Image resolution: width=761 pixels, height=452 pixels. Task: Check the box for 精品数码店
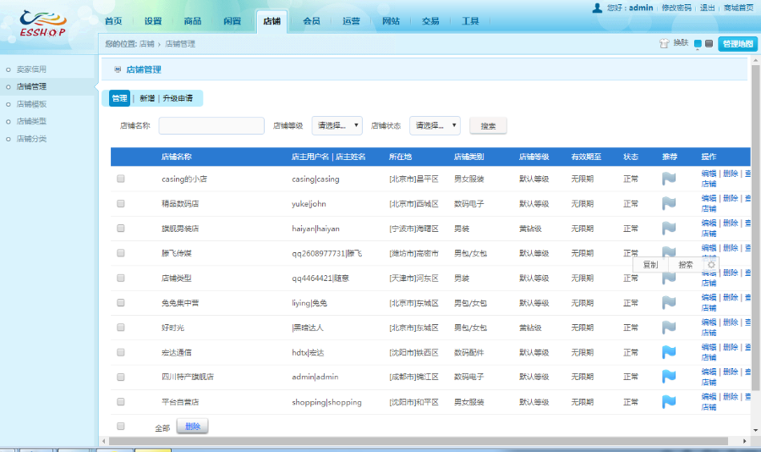tap(121, 204)
